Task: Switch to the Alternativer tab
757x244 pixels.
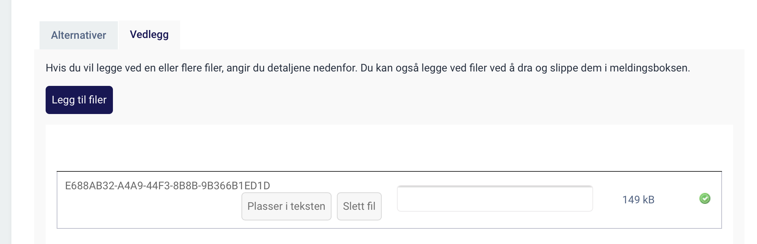Action: 78,35
